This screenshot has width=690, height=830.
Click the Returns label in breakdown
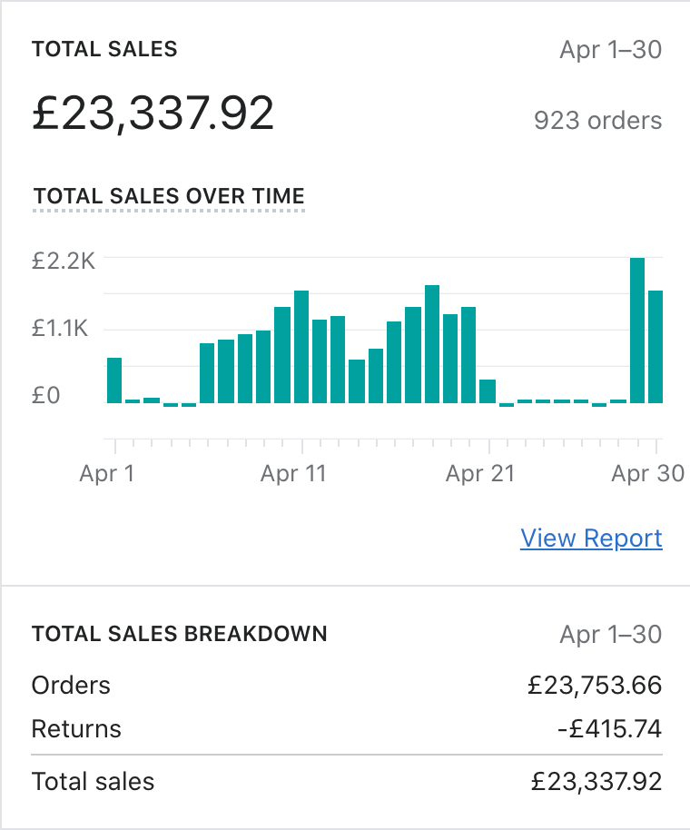(76, 728)
